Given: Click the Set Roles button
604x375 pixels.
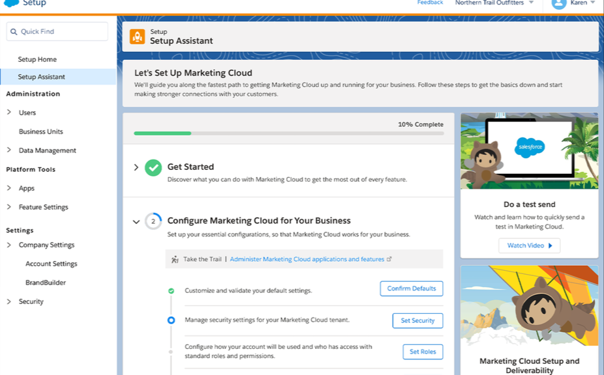Looking at the screenshot, I should coord(423,352).
